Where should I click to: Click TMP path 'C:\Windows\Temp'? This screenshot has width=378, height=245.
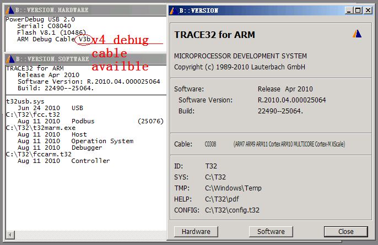pyautogui.click(x=233, y=188)
